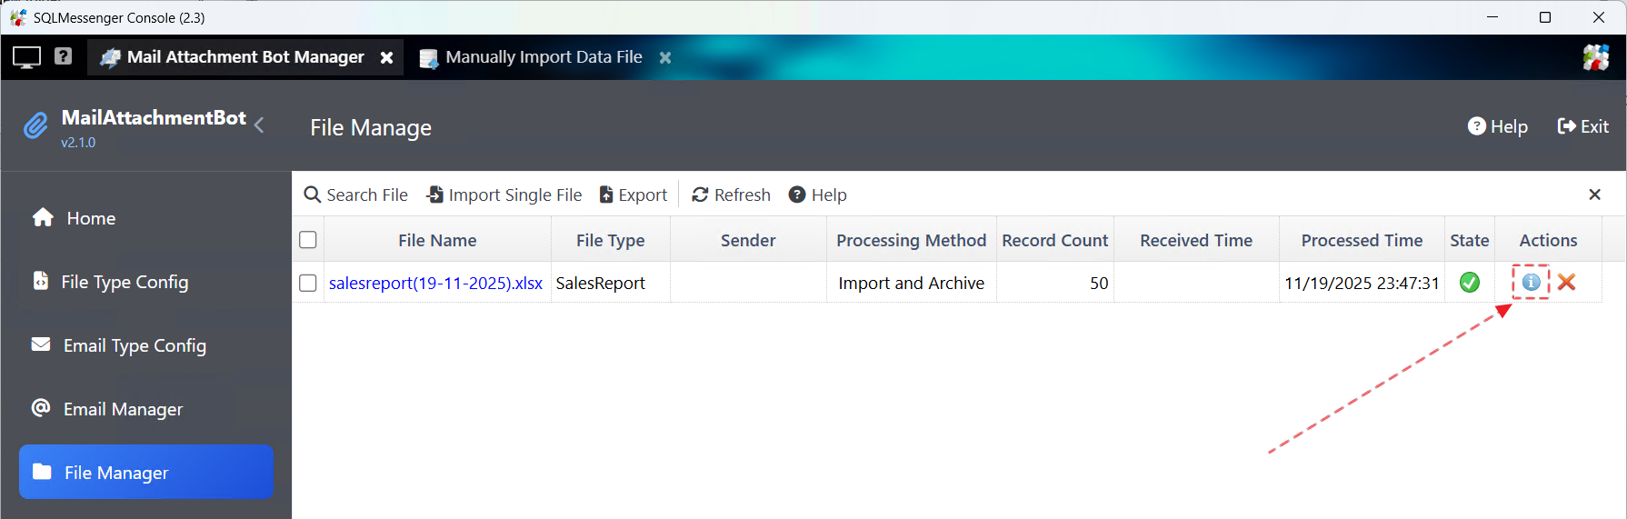Click Exit in the header
Viewport: 1627px width, 519px height.
coord(1583,126)
